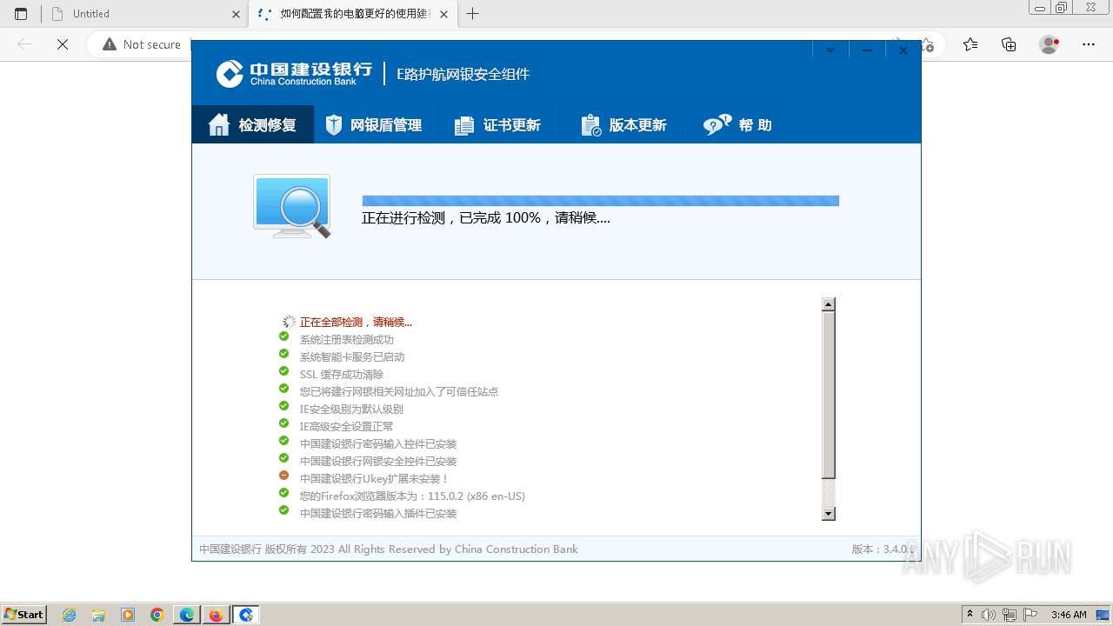Launch Google Chrome from the taskbar
This screenshot has width=1113, height=626.
pos(157,615)
